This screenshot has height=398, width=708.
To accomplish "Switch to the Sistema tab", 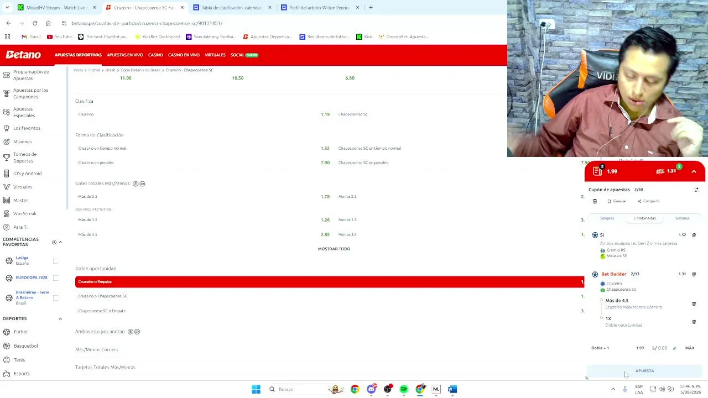I will pos(682,218).
